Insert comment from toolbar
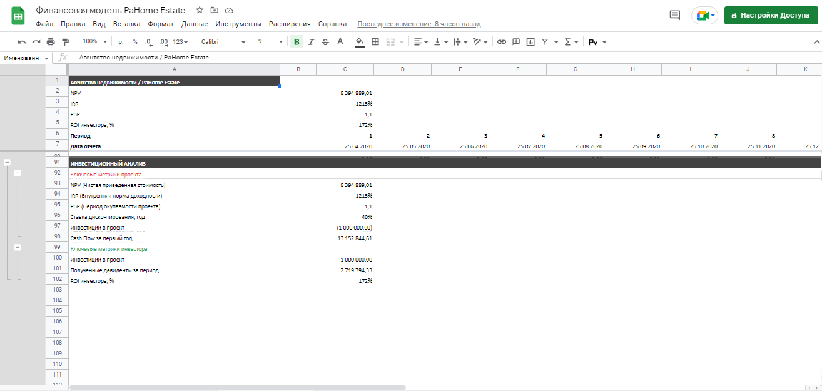The height and width of the screenshot is (391, 822). click(x=516, y=42)
